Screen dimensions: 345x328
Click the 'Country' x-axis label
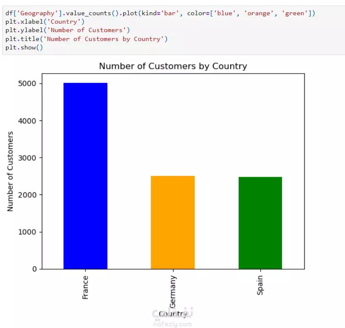pos(173,314)
